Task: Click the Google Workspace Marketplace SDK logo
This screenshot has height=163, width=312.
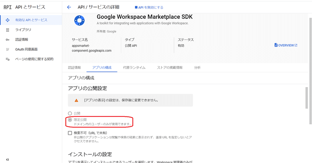Action: click(x=80, y=21)
